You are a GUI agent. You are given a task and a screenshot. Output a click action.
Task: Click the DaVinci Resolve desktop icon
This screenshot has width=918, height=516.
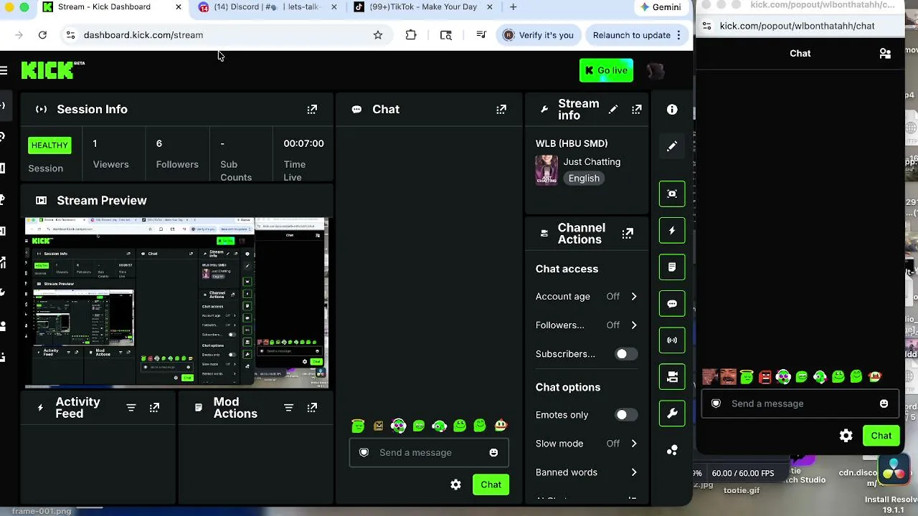click(x=894, y=469)
